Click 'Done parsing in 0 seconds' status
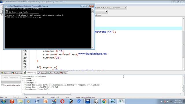Image resolution: width=185 pixels, height=104 pixels. click(86, 97)
